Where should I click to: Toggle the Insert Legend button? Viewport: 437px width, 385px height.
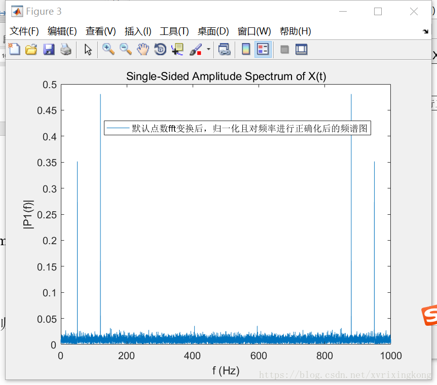[263, 50]
